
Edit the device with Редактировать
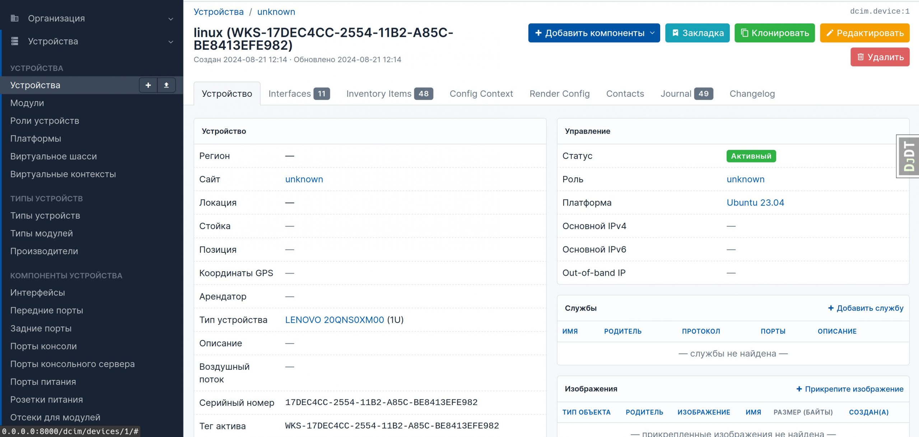(864, 33)
